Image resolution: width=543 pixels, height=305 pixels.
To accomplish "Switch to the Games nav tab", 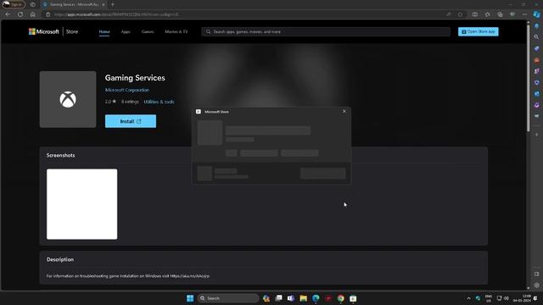I will 148,31.
